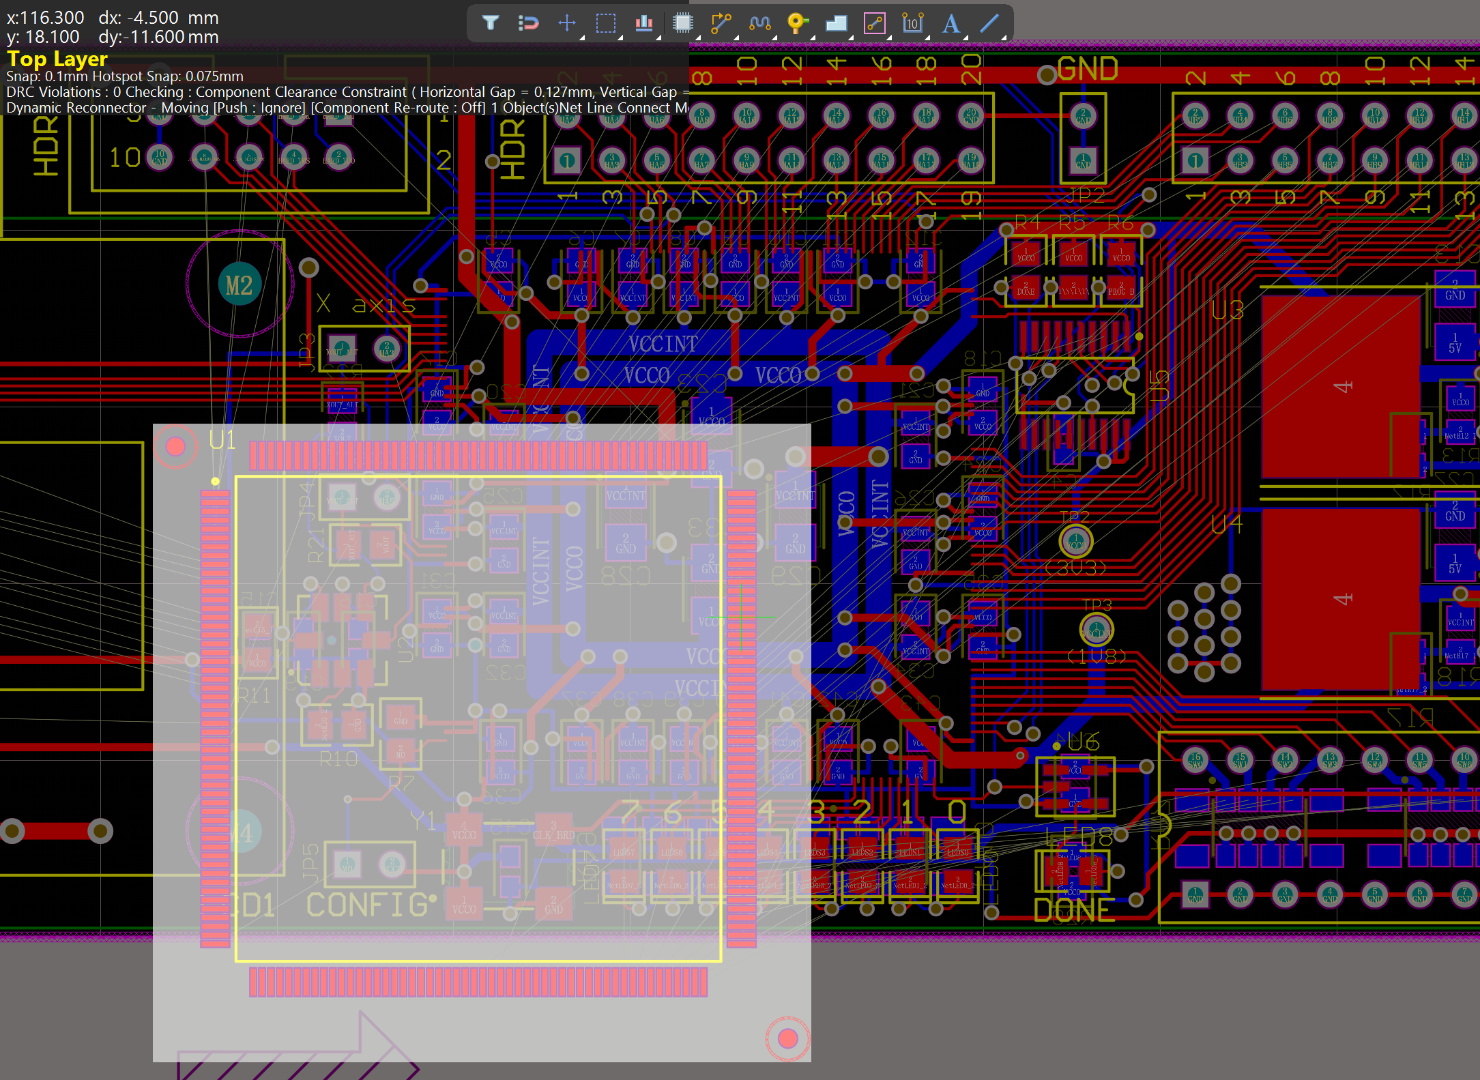Pick the Place Polygon Plane tool
This screenshot has width=1480, height=1080.
click(836, 23)
